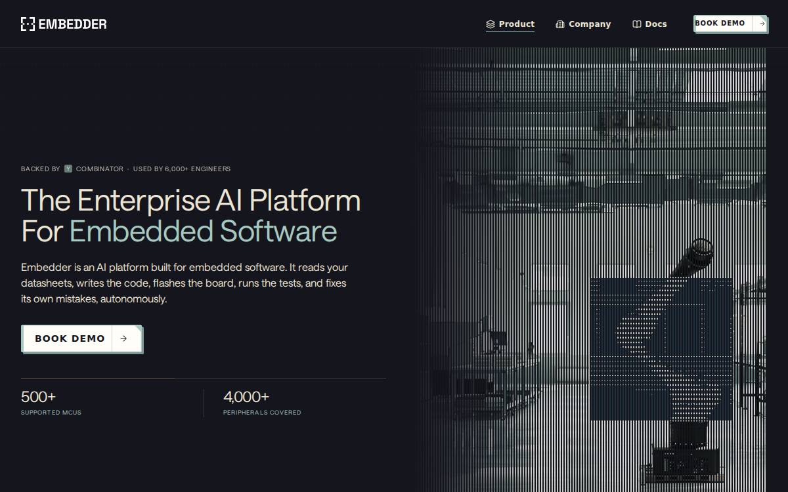
Task: Click the striped hero image on right
Action: [x=592, y=270]
